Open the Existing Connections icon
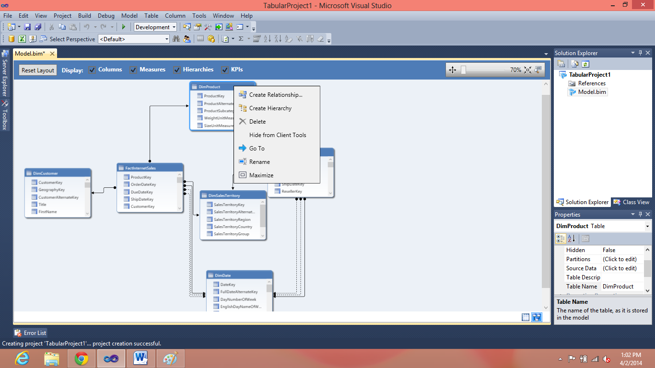 coord(33,39)
